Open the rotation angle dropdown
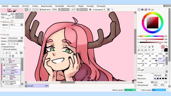This screenshot has height=96, width=171. tap(77, 10)
